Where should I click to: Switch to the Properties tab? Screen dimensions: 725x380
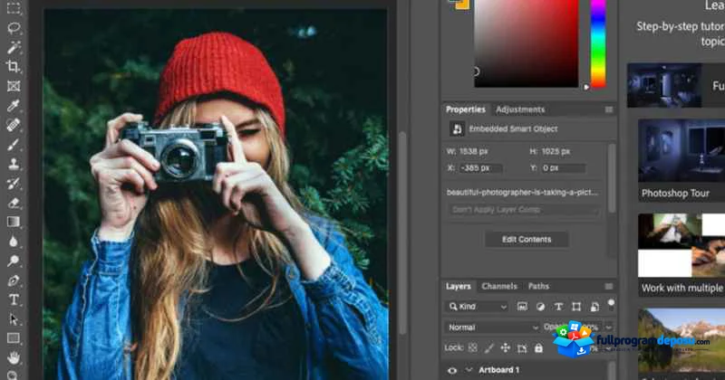pos(466,109)
